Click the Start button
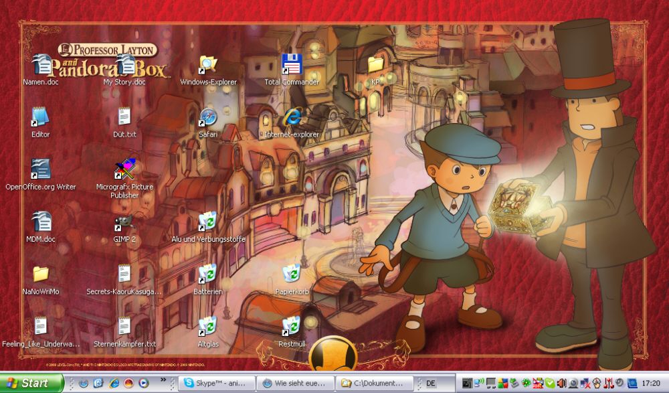The image size is (669, 393). (32, 384)
